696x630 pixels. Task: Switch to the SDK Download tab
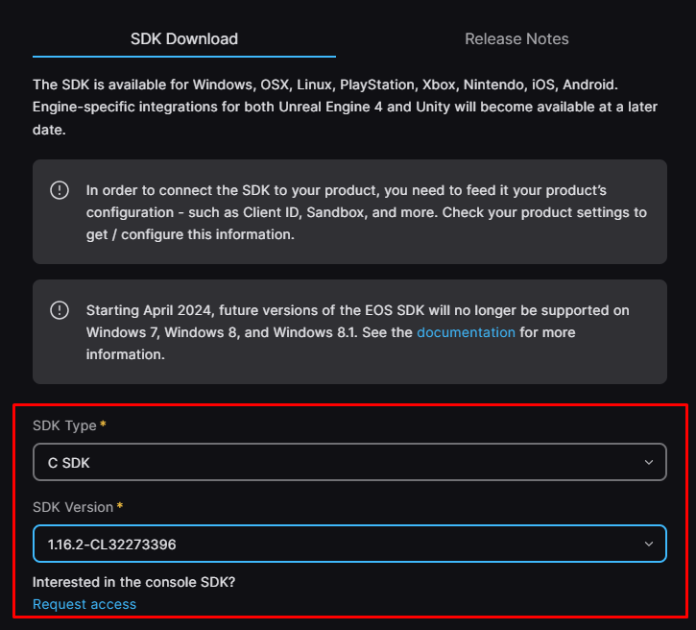click(184, 39)
